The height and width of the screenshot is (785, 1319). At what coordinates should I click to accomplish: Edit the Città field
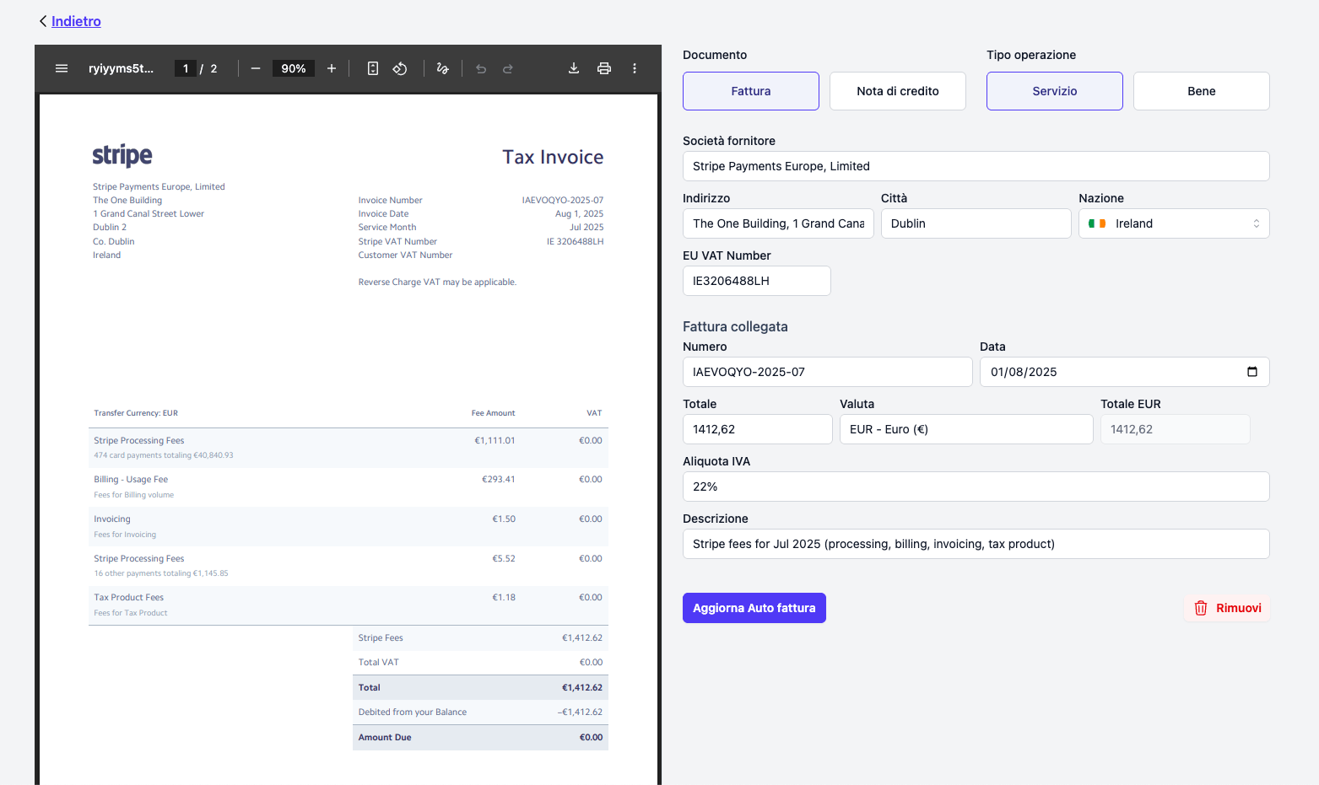(976, 223)
